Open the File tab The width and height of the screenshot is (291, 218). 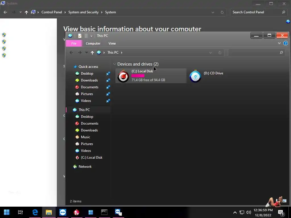74,43
